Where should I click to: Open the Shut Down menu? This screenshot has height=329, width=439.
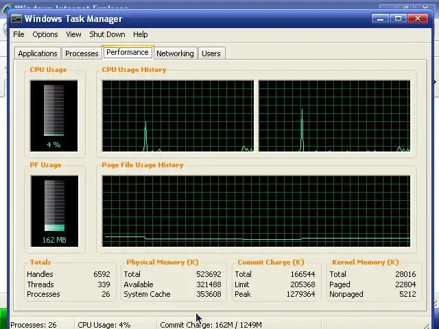pyautogui.click(x=107, y=34)
